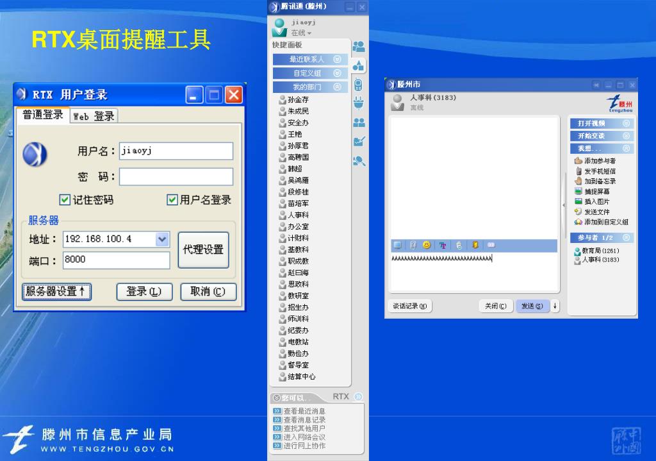Click the 用户名 input field with jiaoyj

click(x=176, y=151)
